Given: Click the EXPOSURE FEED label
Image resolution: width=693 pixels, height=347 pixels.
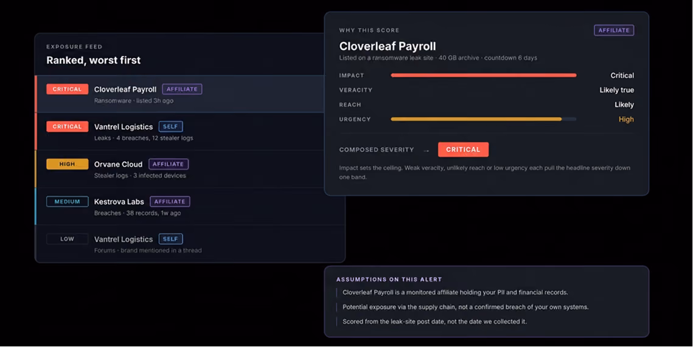Looking at the screenshot, I should coord(74,47).
